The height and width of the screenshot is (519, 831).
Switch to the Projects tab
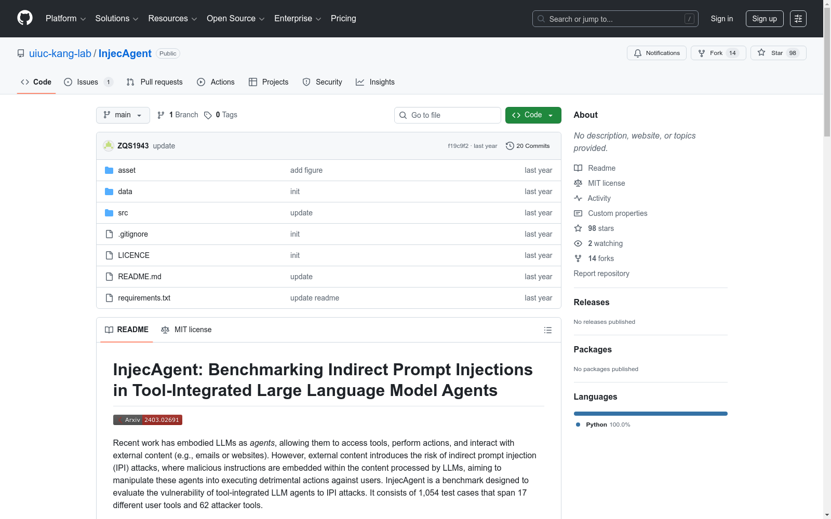tap(269, 82)
